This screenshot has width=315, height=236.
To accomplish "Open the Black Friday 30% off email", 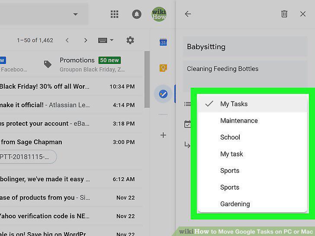I will point(70,86).
